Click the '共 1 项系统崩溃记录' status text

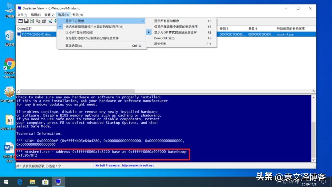pos(31,166)
